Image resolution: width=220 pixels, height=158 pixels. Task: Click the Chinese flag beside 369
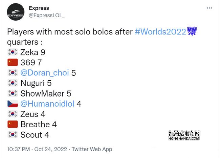click(13, 62)
